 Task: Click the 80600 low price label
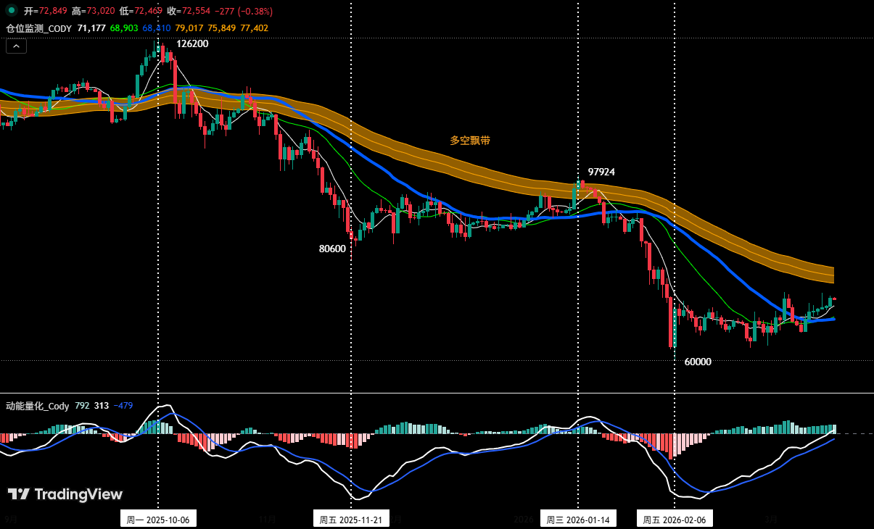tap(331, 249)
